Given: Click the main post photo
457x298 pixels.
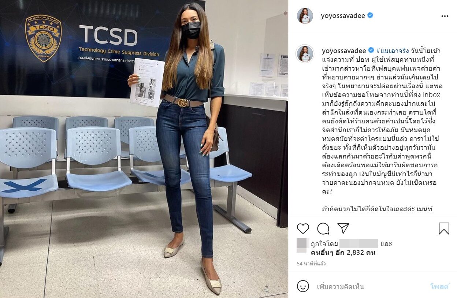Looking at the screenshot, I should click(x=144, y=149).
